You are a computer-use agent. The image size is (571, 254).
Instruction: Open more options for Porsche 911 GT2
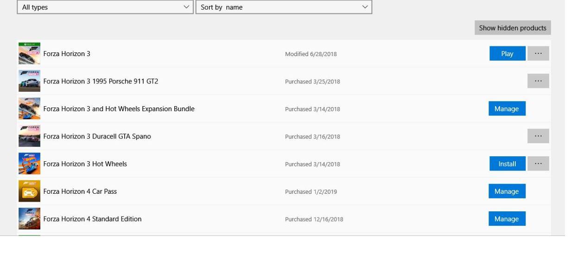click(x=538, y=81)
